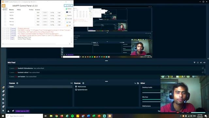This screenshot has height=118, width=209.
Task: Pause the Mini Feed alert queue
Action: tap(198, 63)
